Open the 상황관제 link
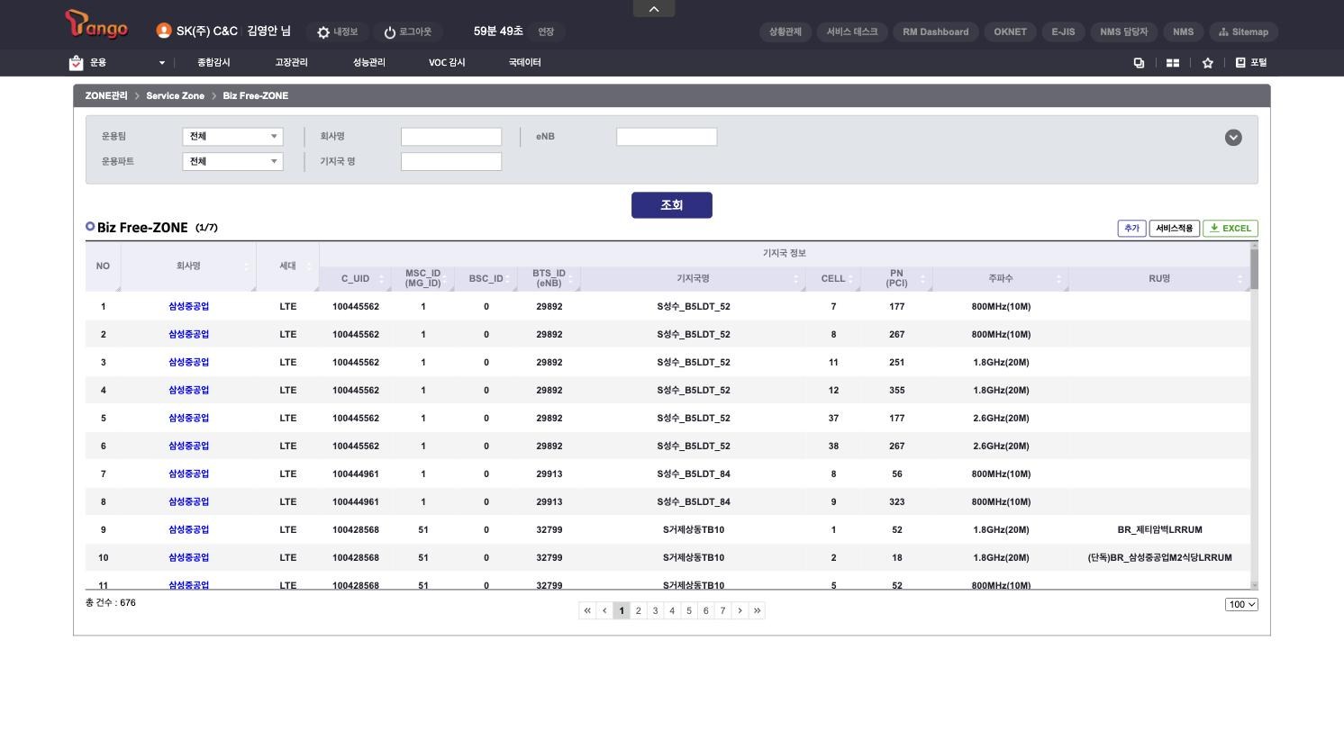The image size is (1344, 731). (x=786, y=32)
